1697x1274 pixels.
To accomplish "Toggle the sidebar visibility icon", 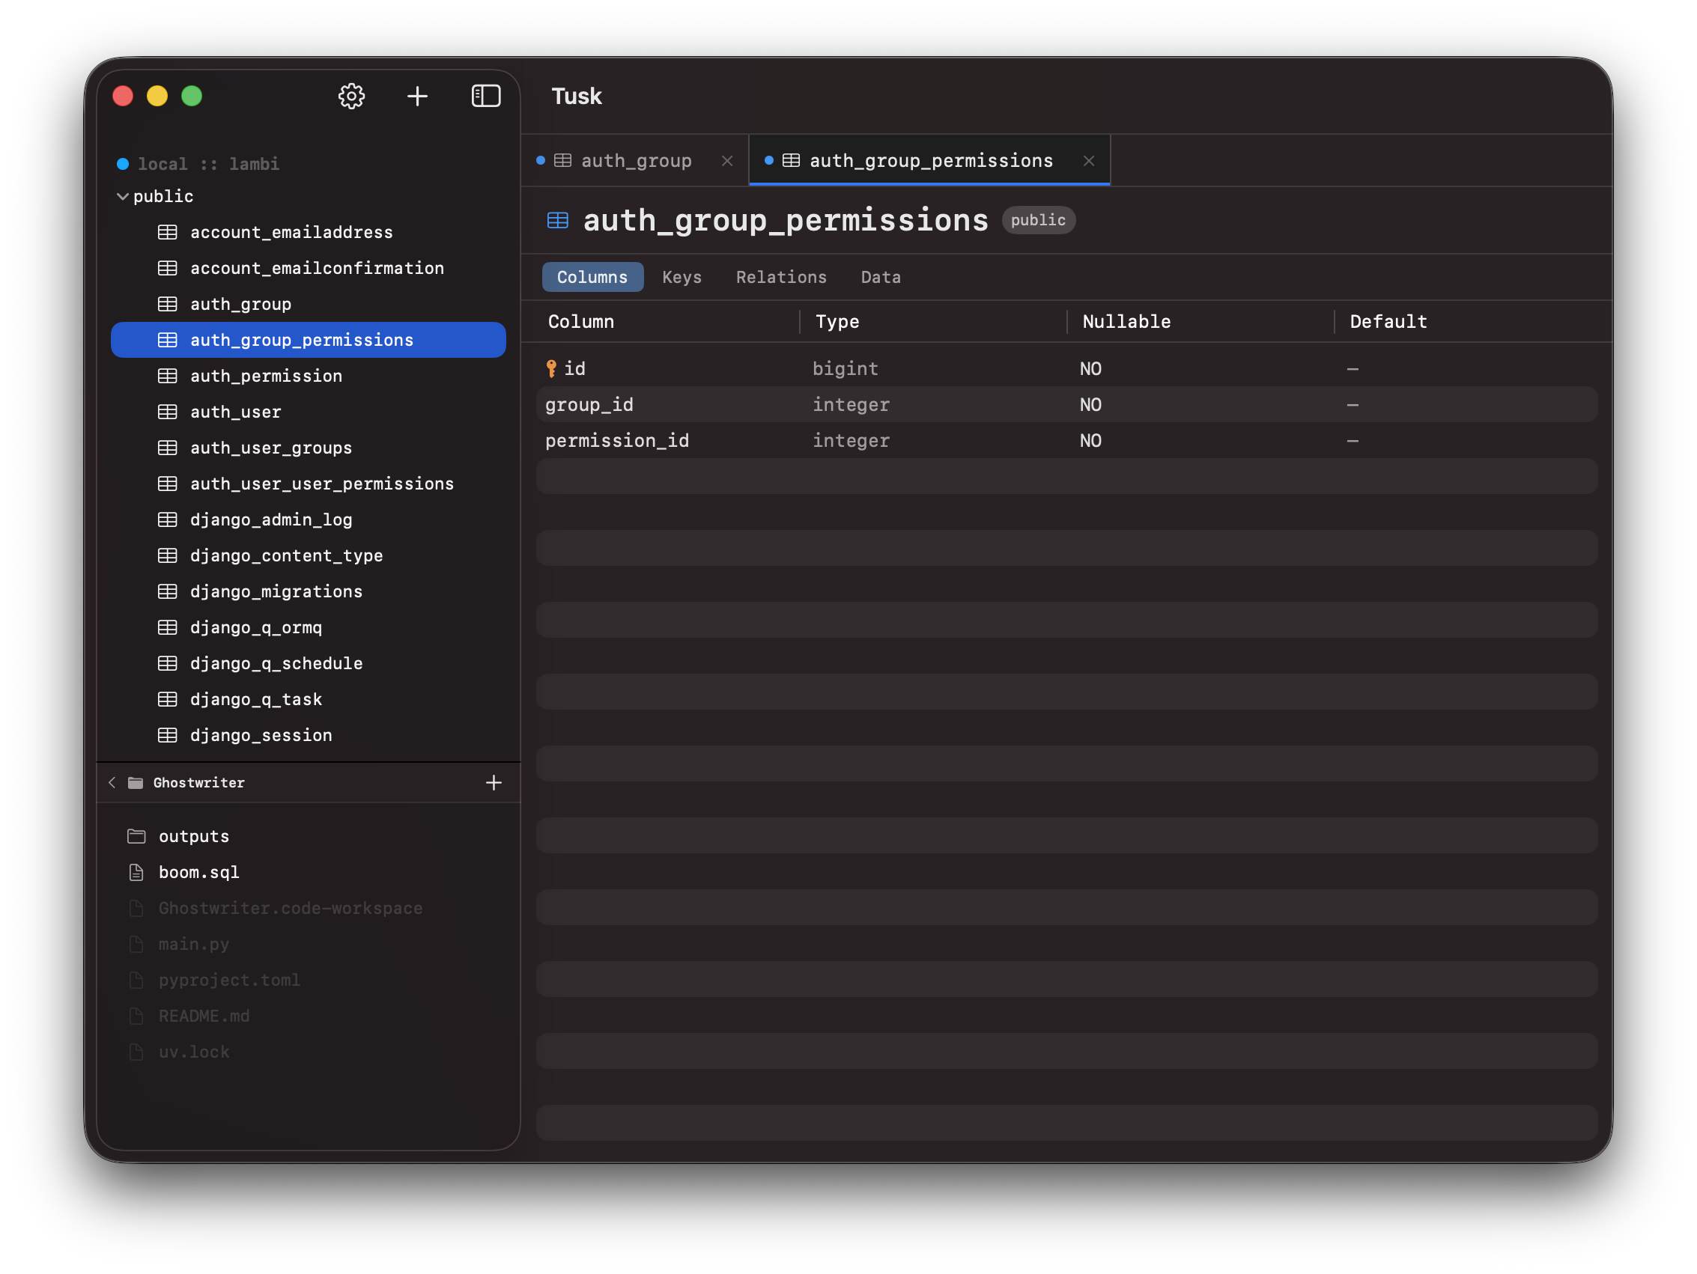I will coord(486,96).
